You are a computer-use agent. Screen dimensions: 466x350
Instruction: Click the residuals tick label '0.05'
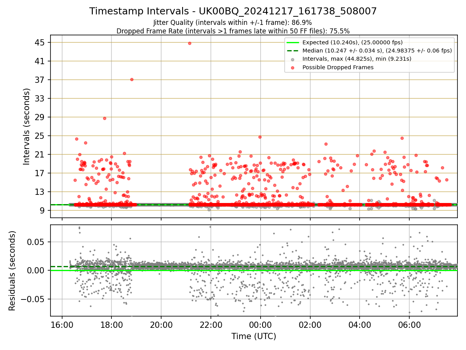(37, 241)
